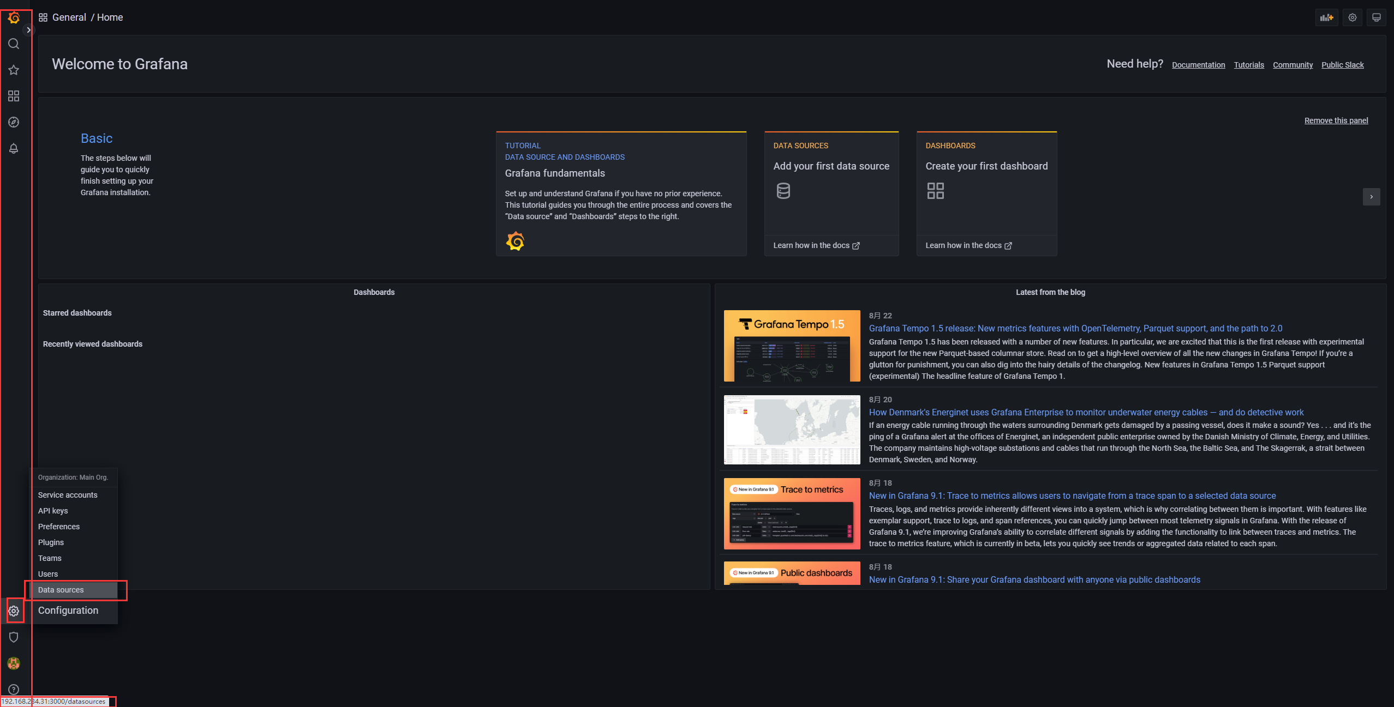
Task: Open the Documentation help link
Action: pyautogui.click(x=1198, y=65)
